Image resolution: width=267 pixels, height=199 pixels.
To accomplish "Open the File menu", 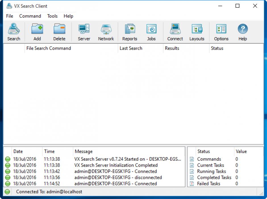I will 10,16.
